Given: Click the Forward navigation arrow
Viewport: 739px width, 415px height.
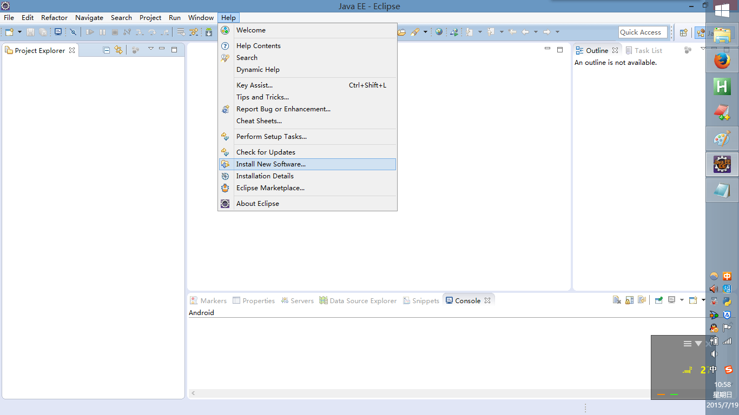Looking at the screenshot, I should [x=546, y=32].
